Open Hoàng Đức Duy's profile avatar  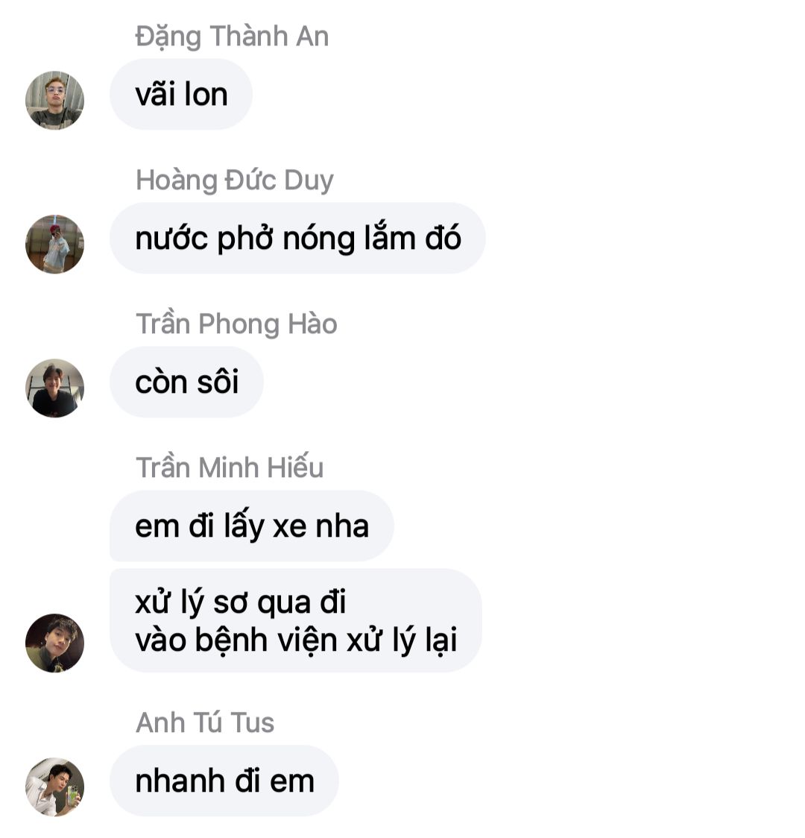point(54,245)
